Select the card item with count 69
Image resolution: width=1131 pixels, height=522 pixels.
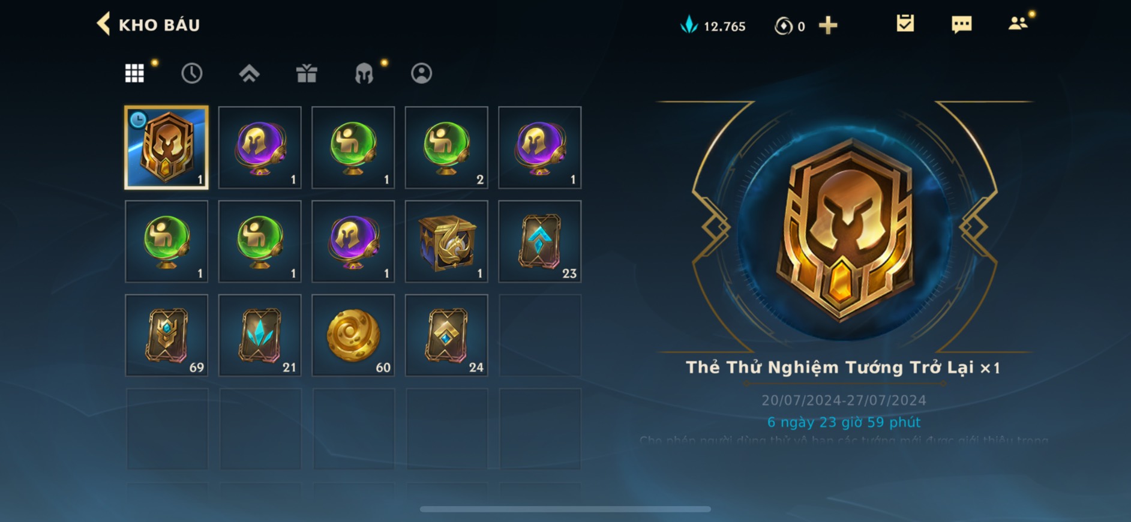(166, 335)
